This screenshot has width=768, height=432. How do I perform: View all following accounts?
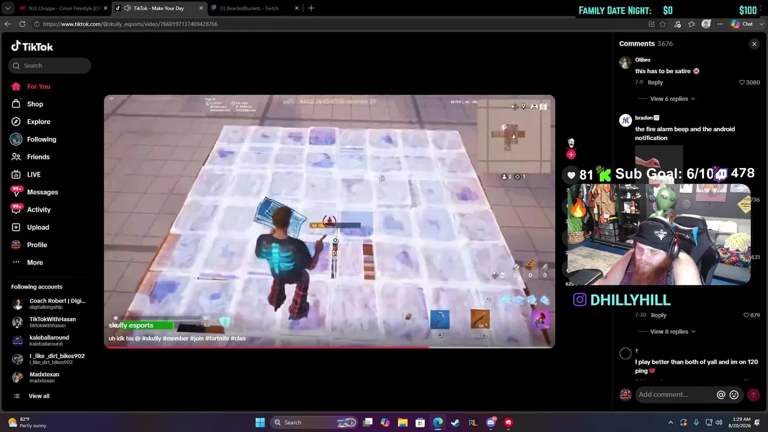pos(39,396)
